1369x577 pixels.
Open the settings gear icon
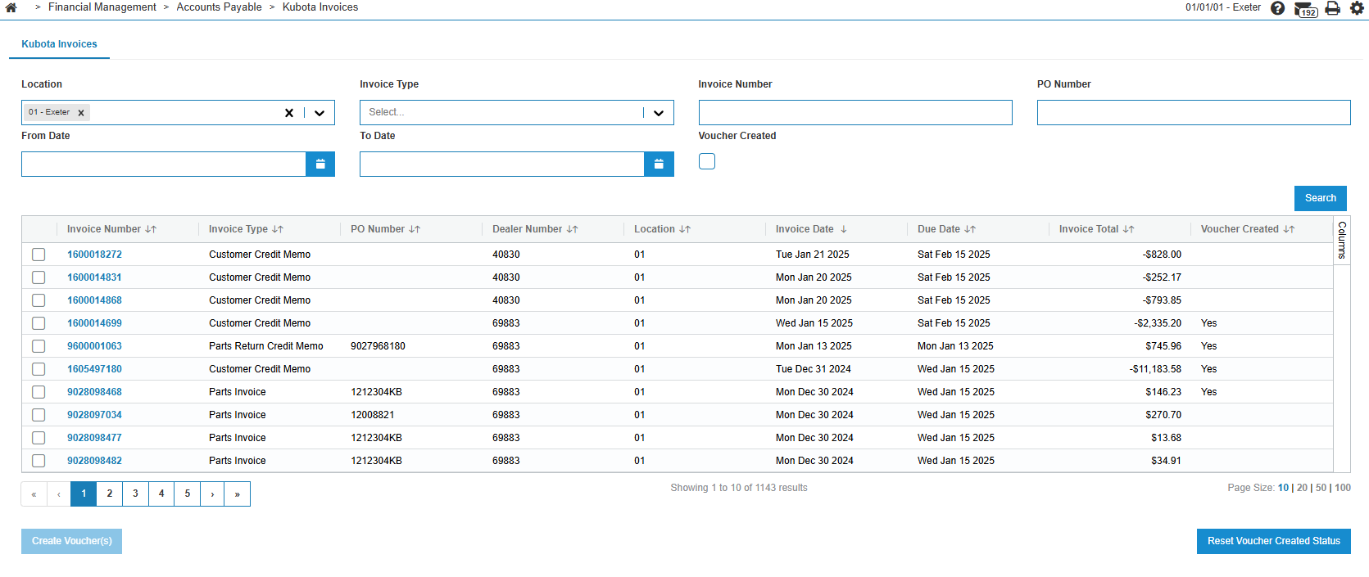[x=1357, y=8]
